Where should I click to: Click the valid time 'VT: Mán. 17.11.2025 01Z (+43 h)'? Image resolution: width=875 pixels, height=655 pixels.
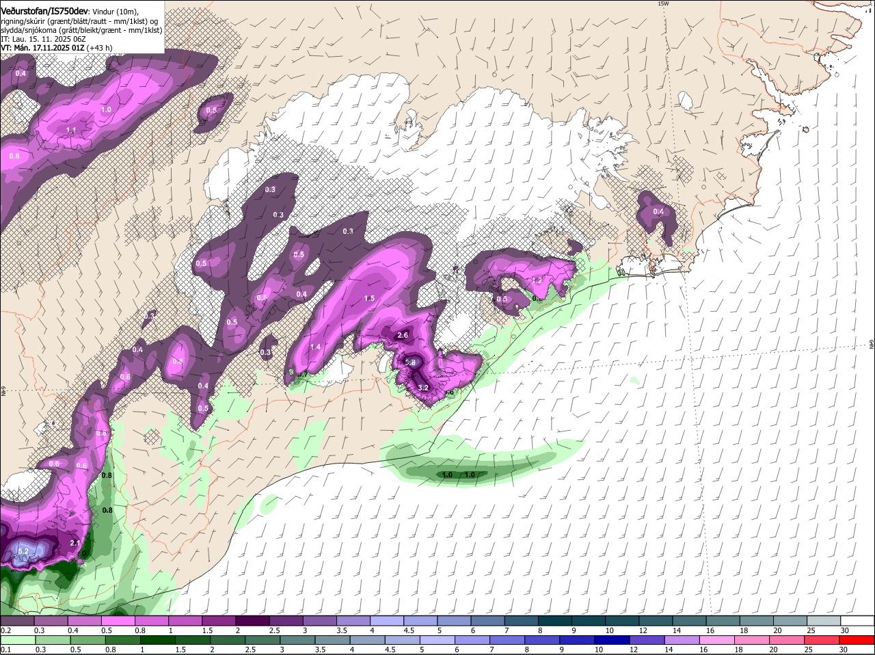pyautogui.click(x=57, y=48)
